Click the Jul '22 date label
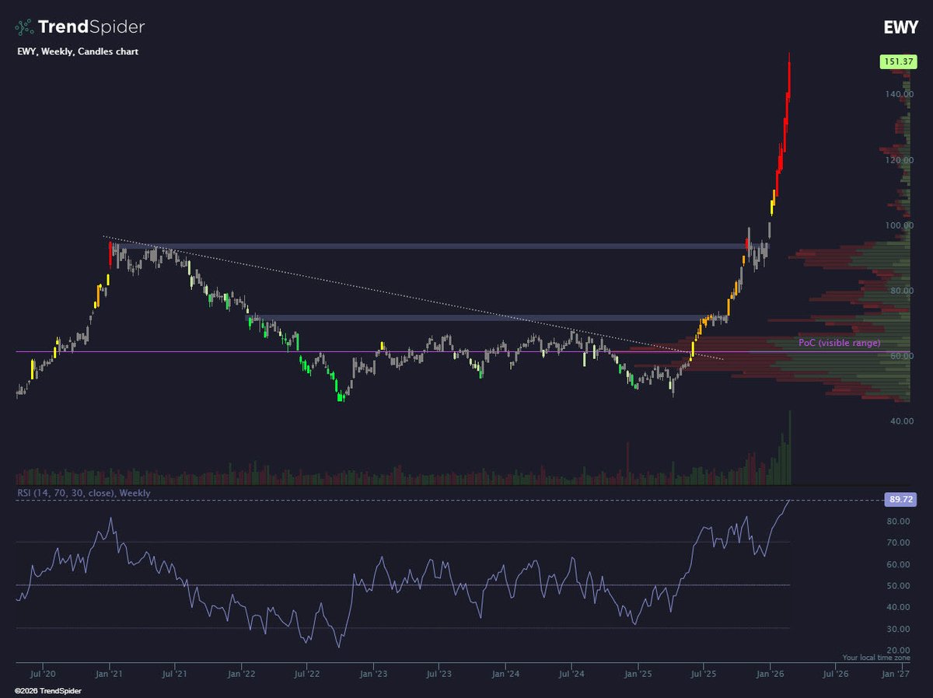 (x=307, y=675)
